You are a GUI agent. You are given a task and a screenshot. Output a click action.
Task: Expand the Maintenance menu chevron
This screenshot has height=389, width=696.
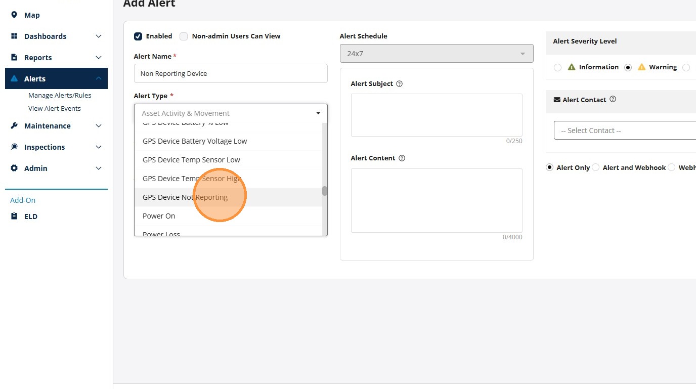99,126
